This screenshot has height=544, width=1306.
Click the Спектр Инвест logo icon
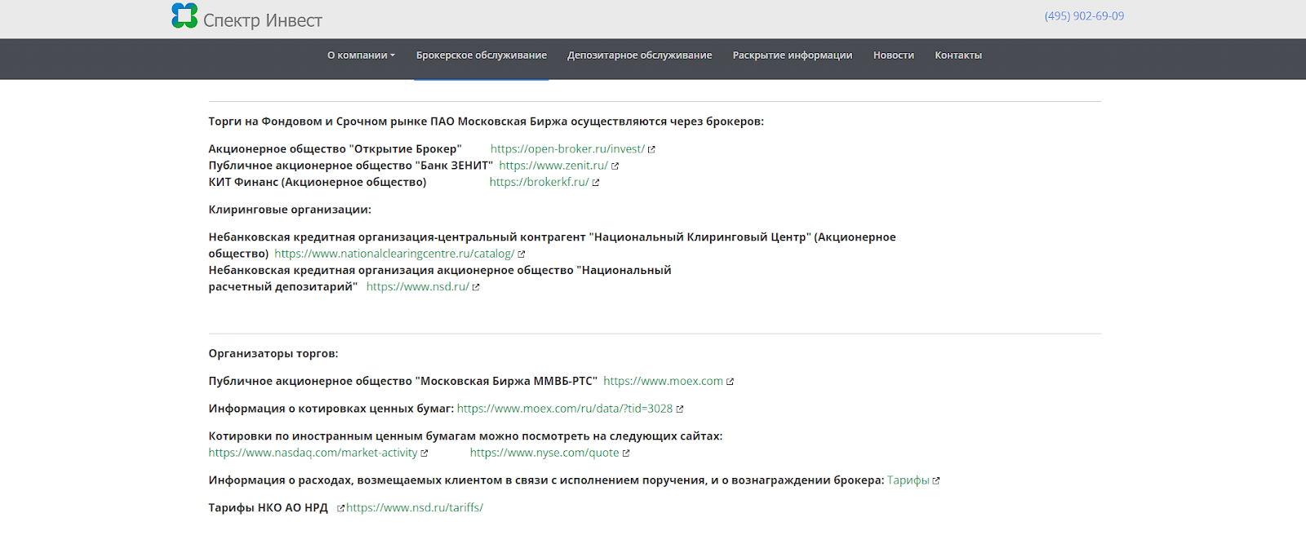(184, 15)
